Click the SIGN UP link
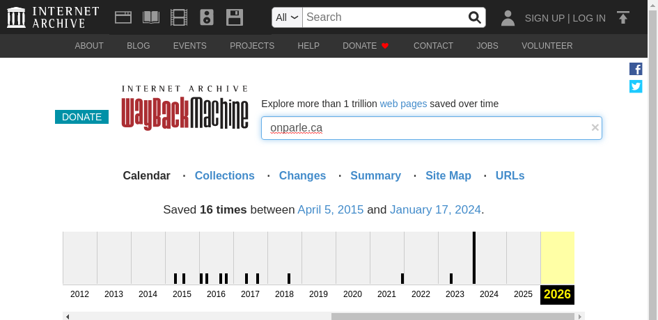 [545, 18]
